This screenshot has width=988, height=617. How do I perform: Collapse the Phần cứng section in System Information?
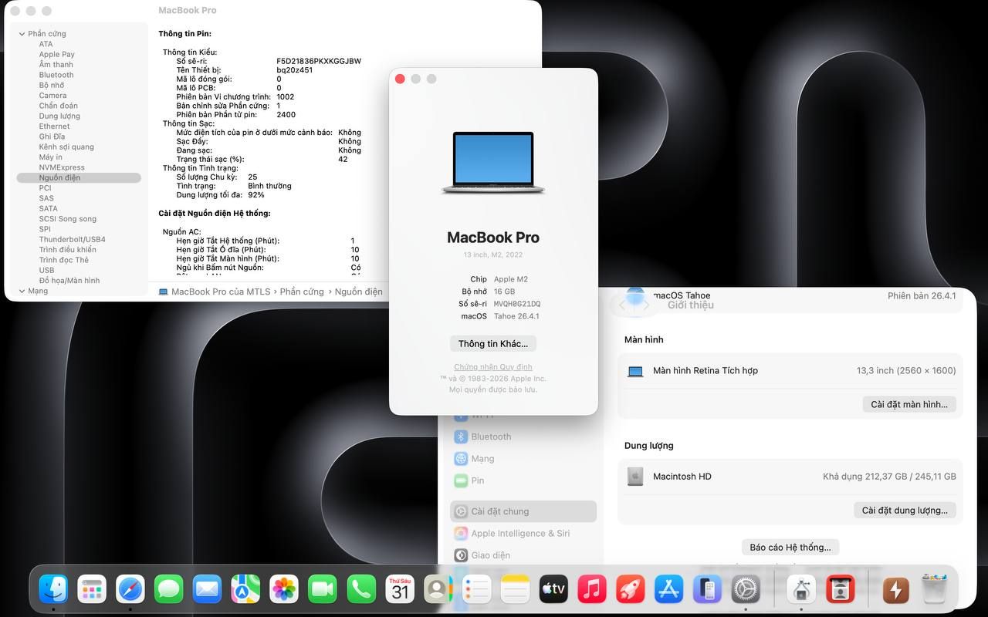(22, 34)
